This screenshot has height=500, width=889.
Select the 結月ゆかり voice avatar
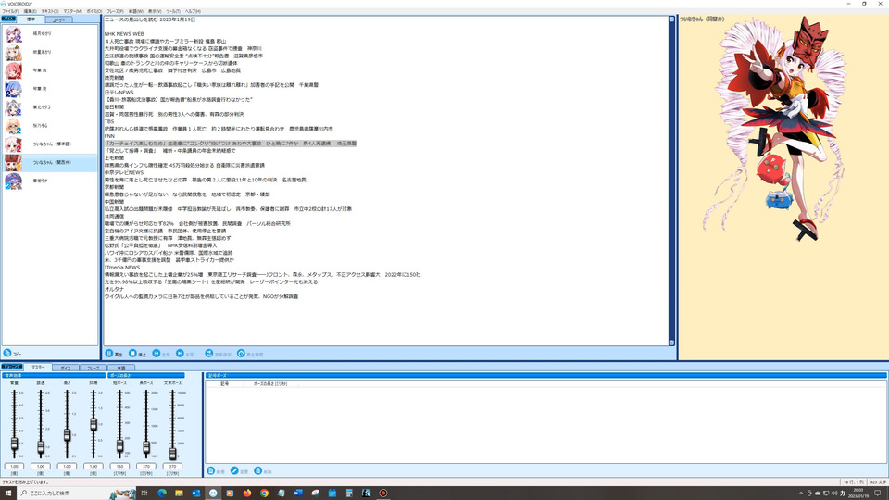pyautogui.click(x=14, y=34)
